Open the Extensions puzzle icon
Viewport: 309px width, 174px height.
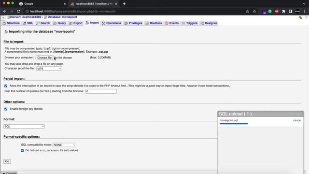pos(283,12)
